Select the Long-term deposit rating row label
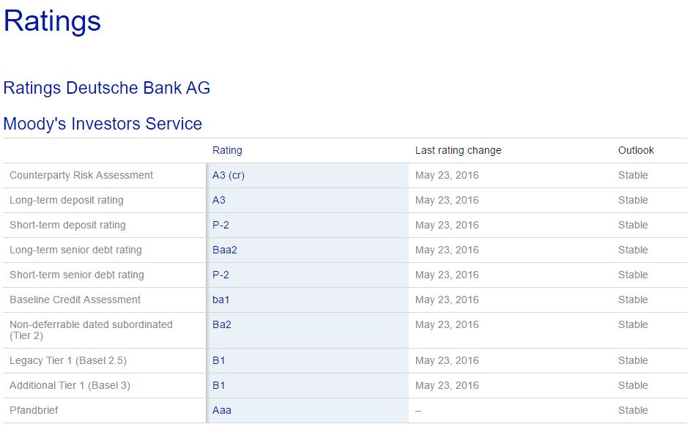The image size is (687, 435). click(x=67, y=200)
